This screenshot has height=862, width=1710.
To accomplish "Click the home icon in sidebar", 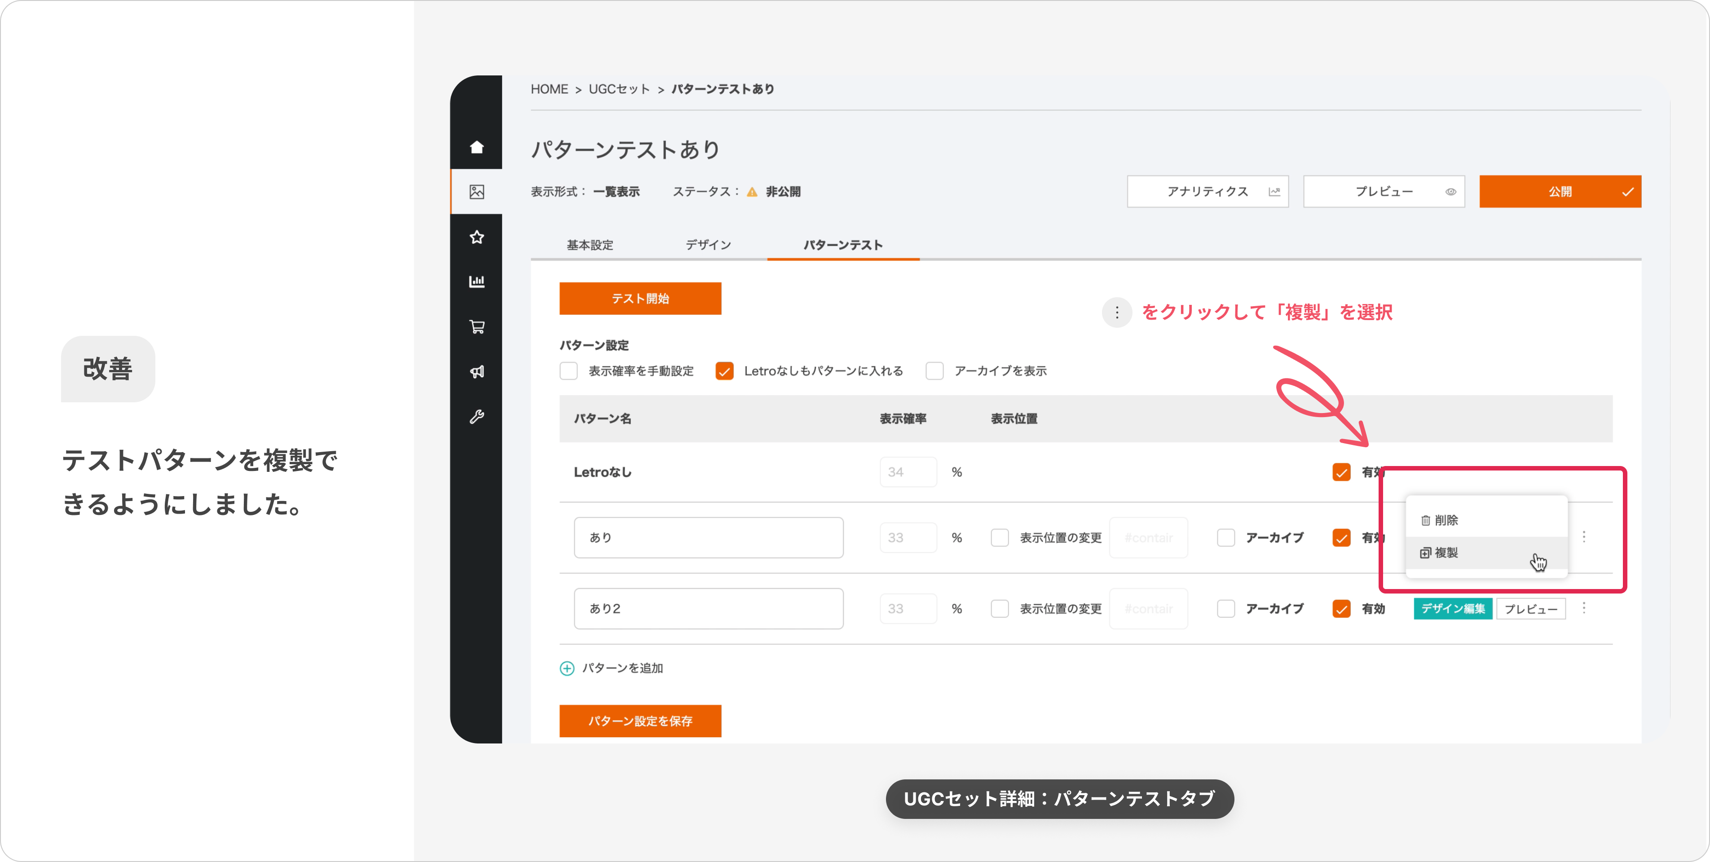I will 476,147.
